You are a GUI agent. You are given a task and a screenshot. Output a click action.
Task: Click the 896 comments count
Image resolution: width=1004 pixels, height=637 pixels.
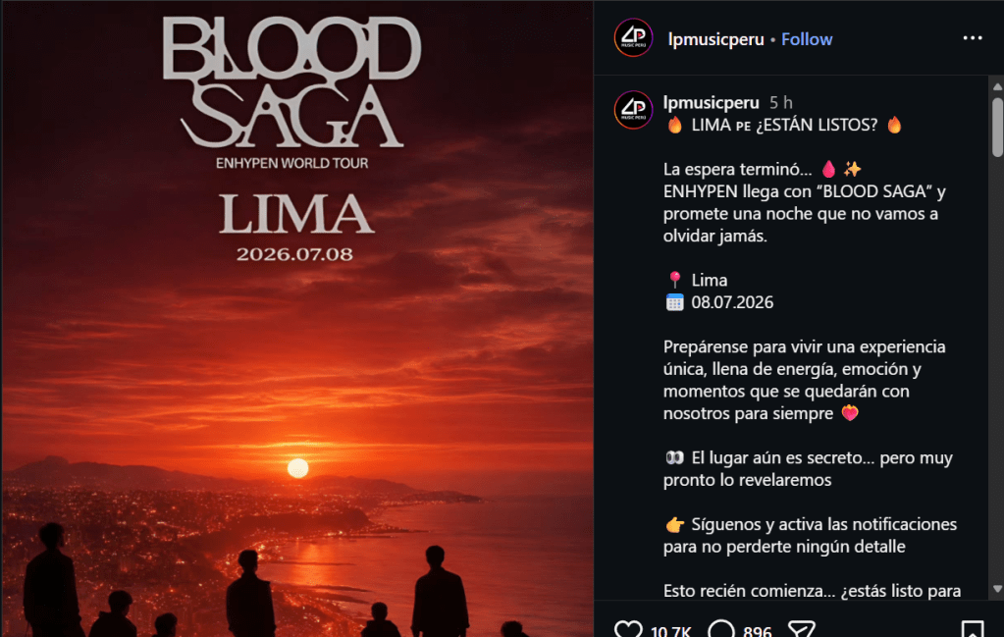coord(757,632)
